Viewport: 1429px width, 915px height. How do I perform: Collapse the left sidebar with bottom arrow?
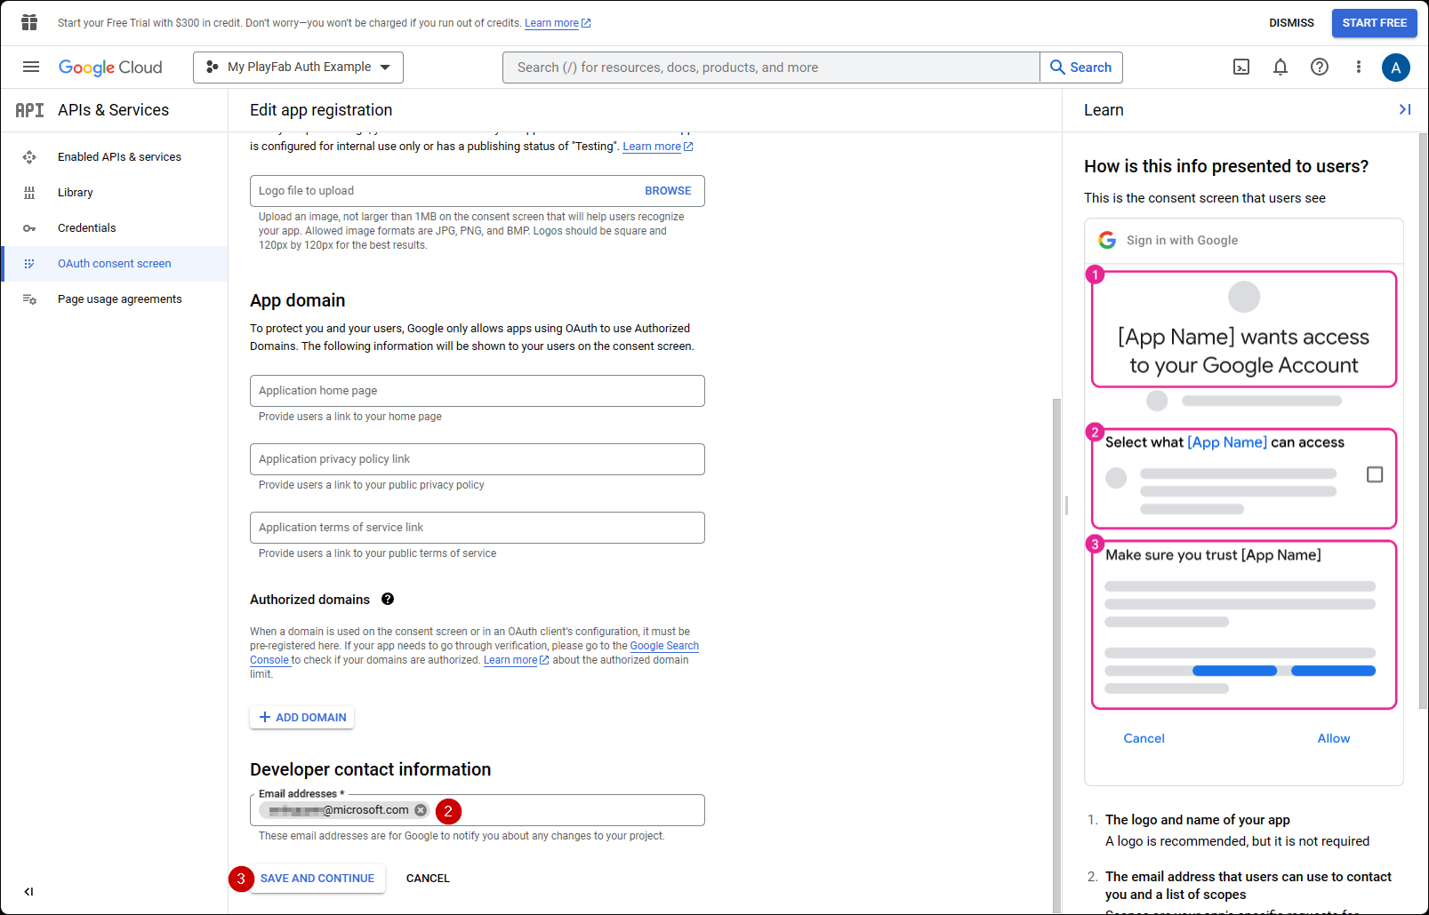[x=28, y=891]
